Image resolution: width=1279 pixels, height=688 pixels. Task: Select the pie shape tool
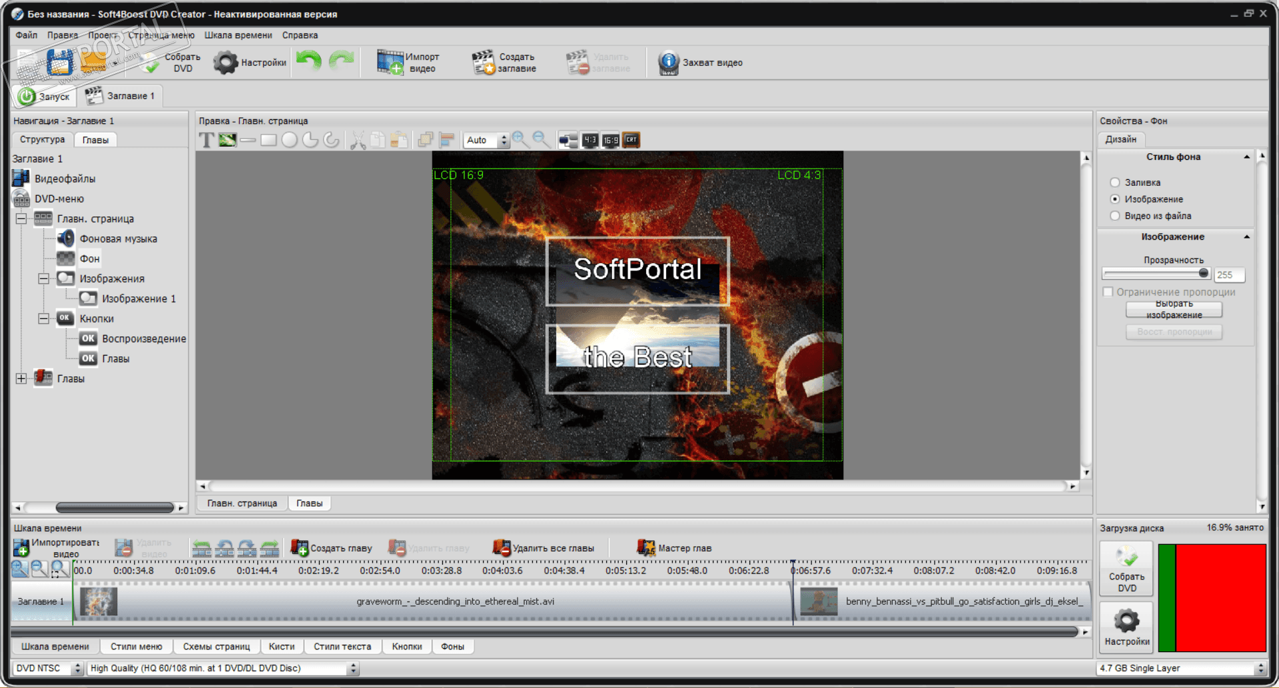click(x=310, y=140)
